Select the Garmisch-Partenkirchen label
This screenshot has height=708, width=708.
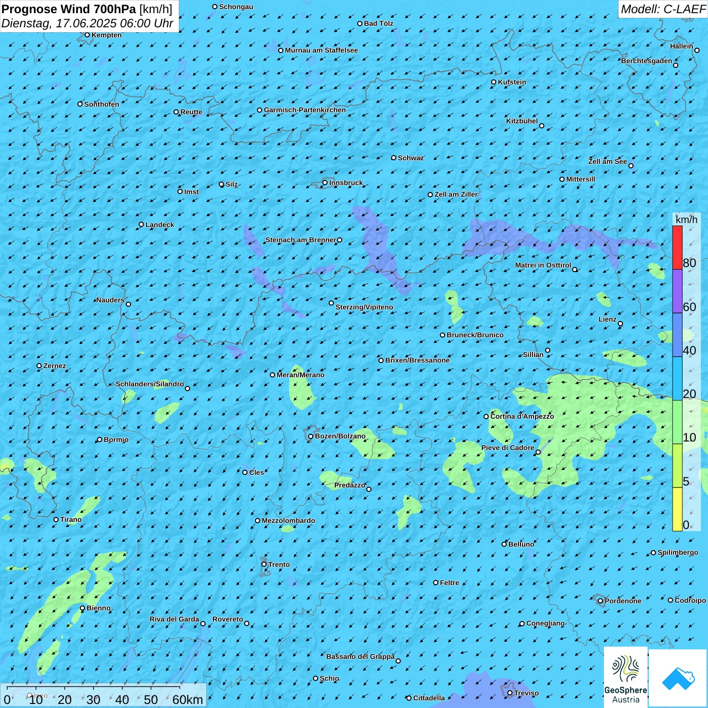305,110
